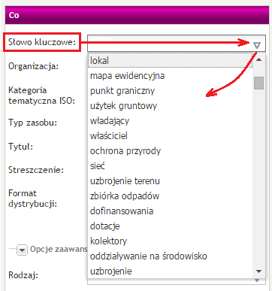Pick 'kolektory' from the keyword list
This screenshot has width=272, height=291.
[x=171, y=241]
